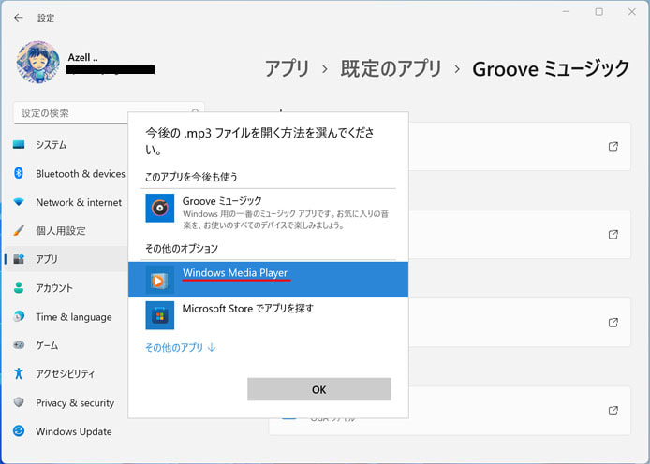Select Microsoft Store でアプリを探す option
The height and width of the screenshot is (464, 650).
pyautogui.click(x=268, y=315)
